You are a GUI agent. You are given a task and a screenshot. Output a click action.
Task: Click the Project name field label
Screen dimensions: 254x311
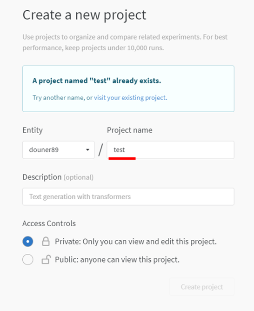[x=130, y=130]
